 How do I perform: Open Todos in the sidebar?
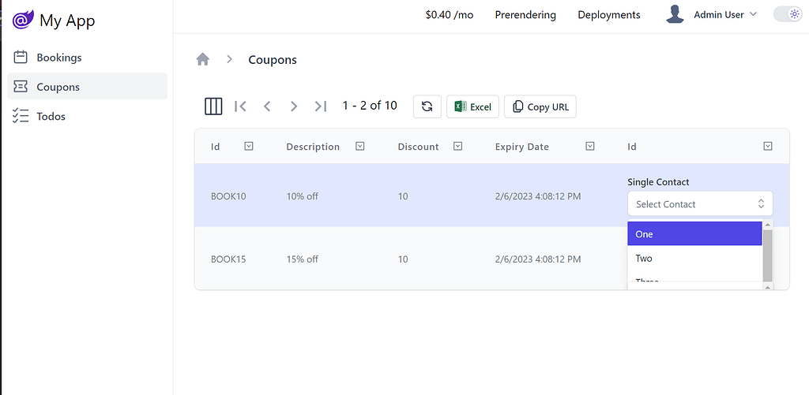click(51, 116)
